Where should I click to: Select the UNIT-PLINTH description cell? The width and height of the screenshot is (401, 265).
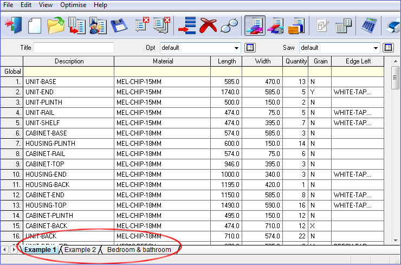[69, 102]
